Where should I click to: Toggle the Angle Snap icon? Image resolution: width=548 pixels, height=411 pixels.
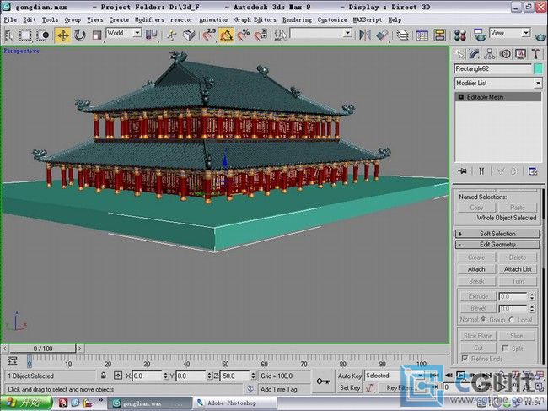[x=227, y=35]
